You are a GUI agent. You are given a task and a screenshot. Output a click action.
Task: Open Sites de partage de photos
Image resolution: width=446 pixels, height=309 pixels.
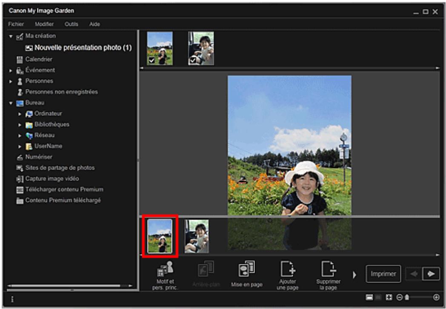tap(59, 168)
